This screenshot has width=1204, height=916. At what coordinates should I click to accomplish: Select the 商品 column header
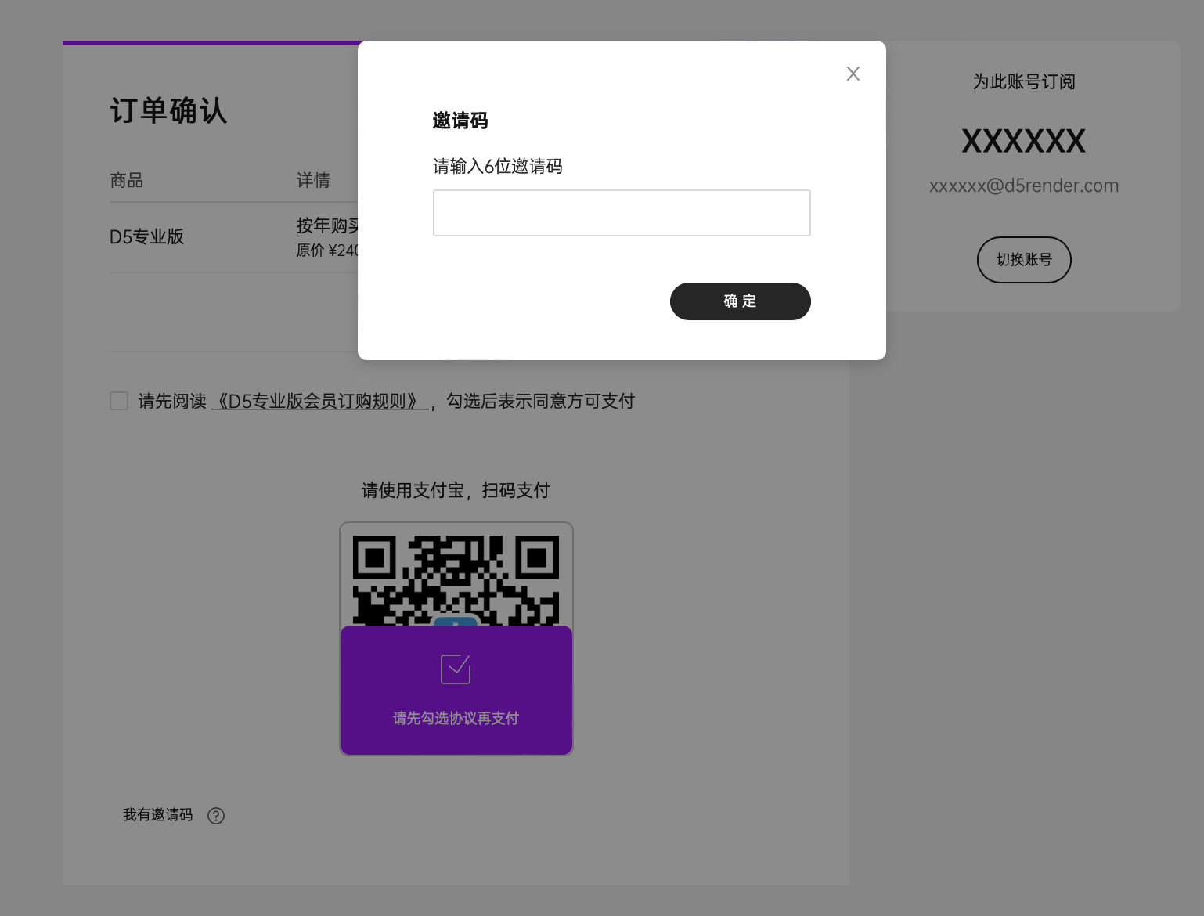pyautogui.click(x=127, y=181)
